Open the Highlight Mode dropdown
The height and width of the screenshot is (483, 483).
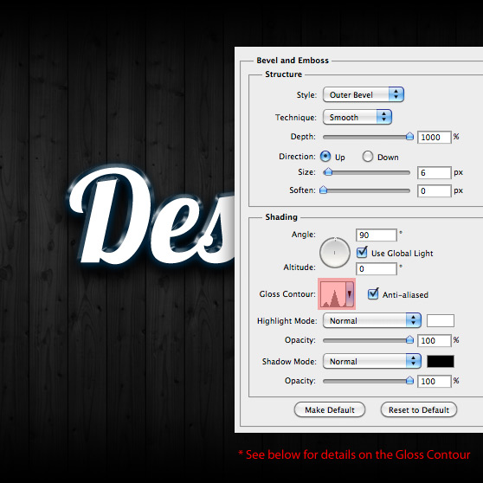[372, 320]
